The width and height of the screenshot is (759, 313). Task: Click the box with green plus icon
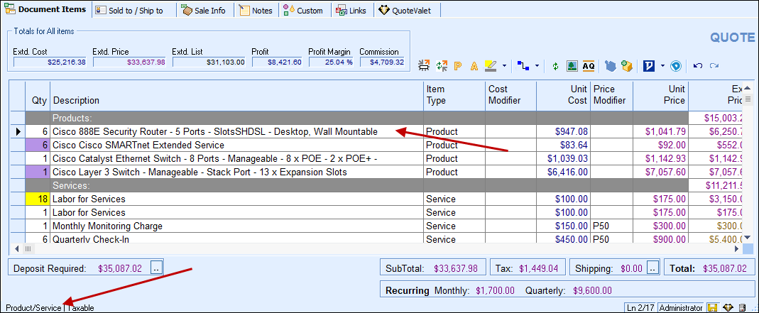pyautogui.click(x=626, y=66)
